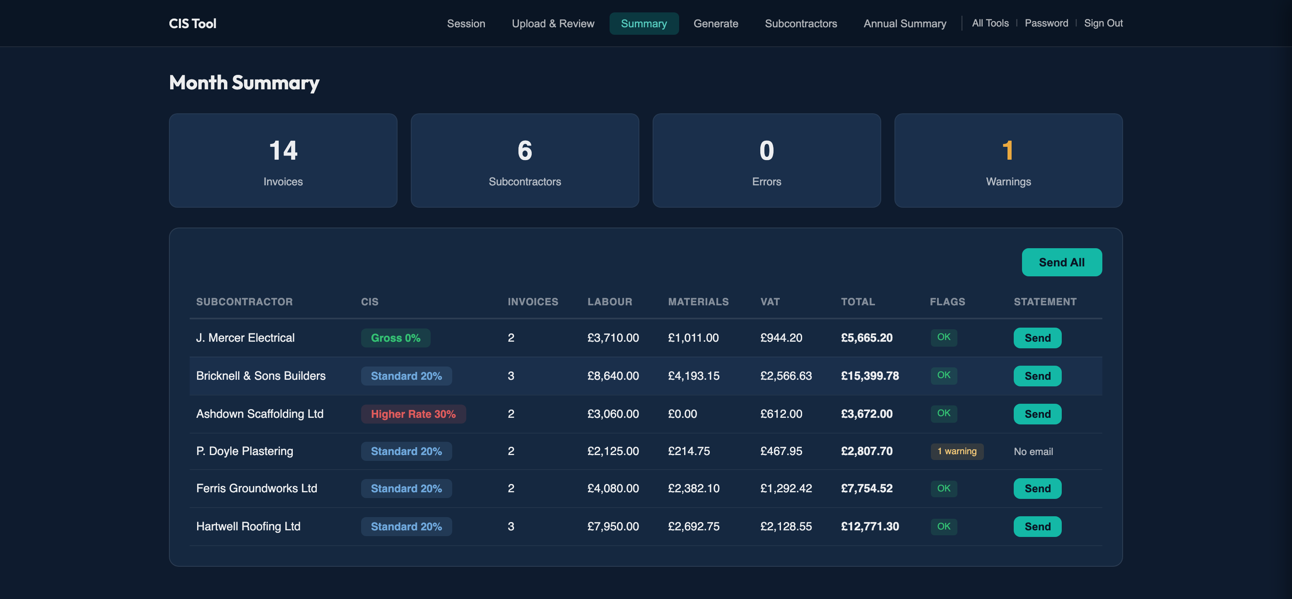1292x599 pixels.
Task: Click the Subcontractors count card
Action: [x=525, y=160]
